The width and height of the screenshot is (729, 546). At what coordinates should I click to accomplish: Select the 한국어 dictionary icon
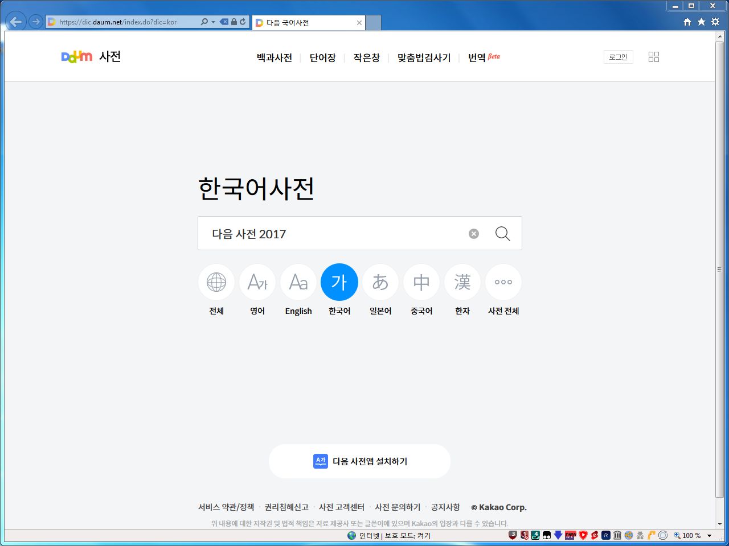[339, 282]
